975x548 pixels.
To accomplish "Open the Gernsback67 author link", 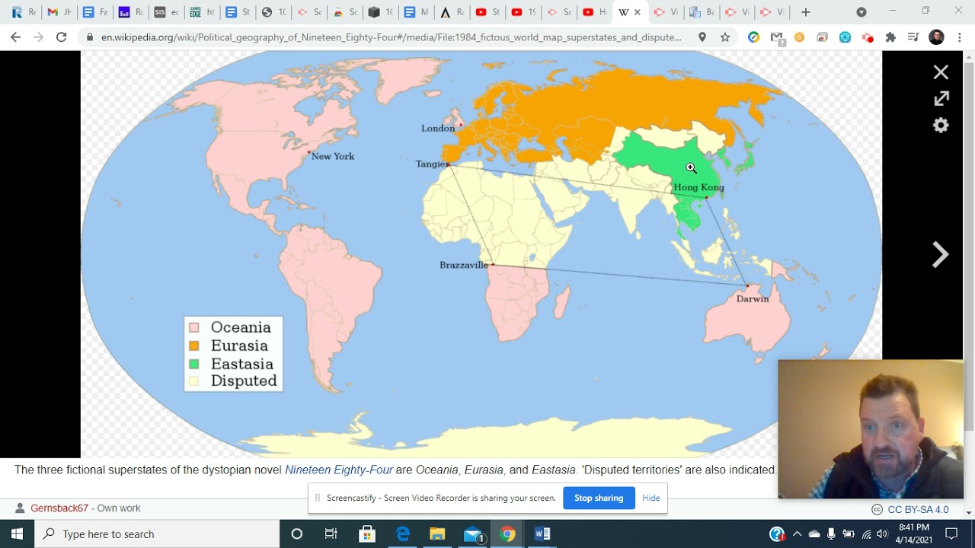I will pyautogui.click(x=59, y=508).
